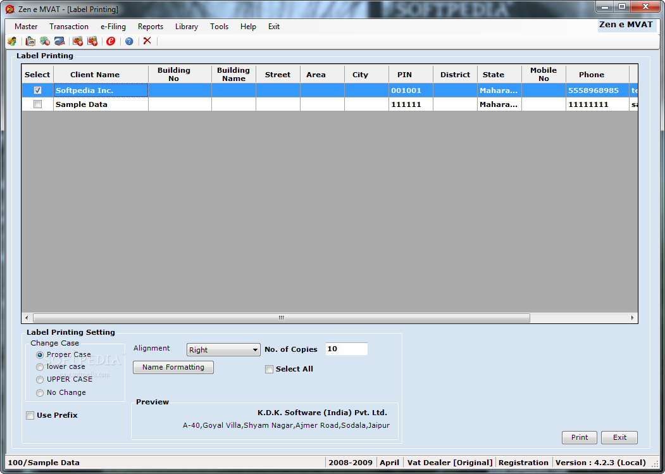Screen dimensions: 665x474
Task: Click the Exit menu item
Action: click(274, 27)
